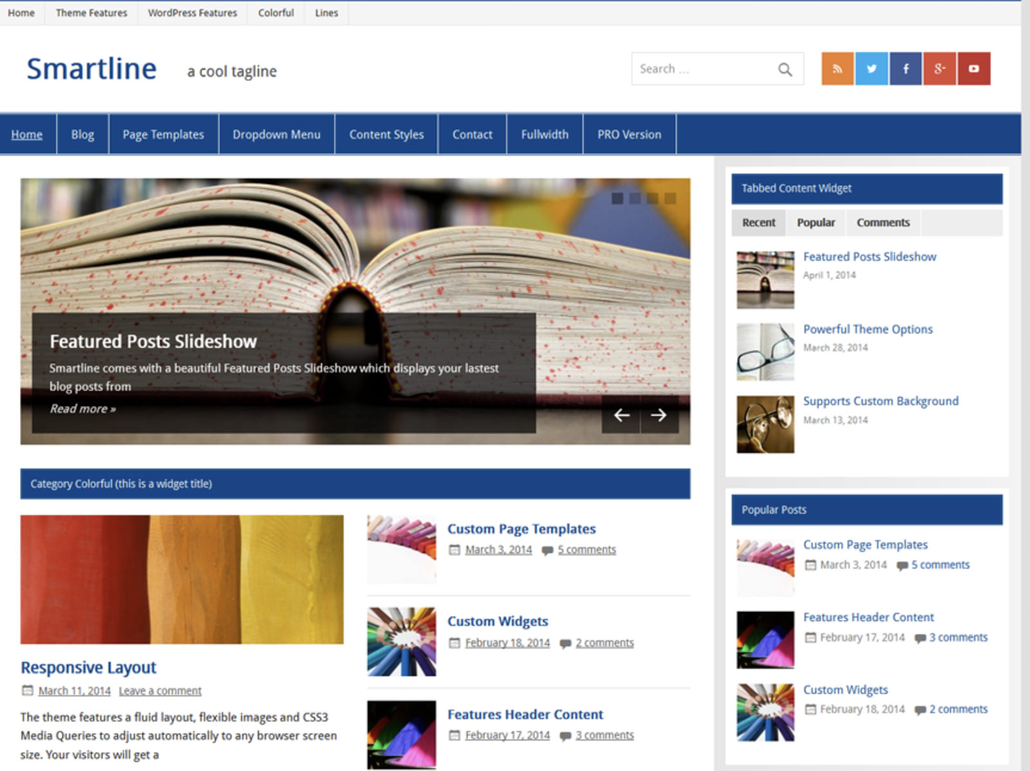Viewport: 1030px width, 771px height.
Task: Click the Read more link on slideshow
Action: click(82, 409)
